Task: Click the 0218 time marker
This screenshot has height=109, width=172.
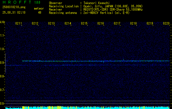Action: click(133, 23)
